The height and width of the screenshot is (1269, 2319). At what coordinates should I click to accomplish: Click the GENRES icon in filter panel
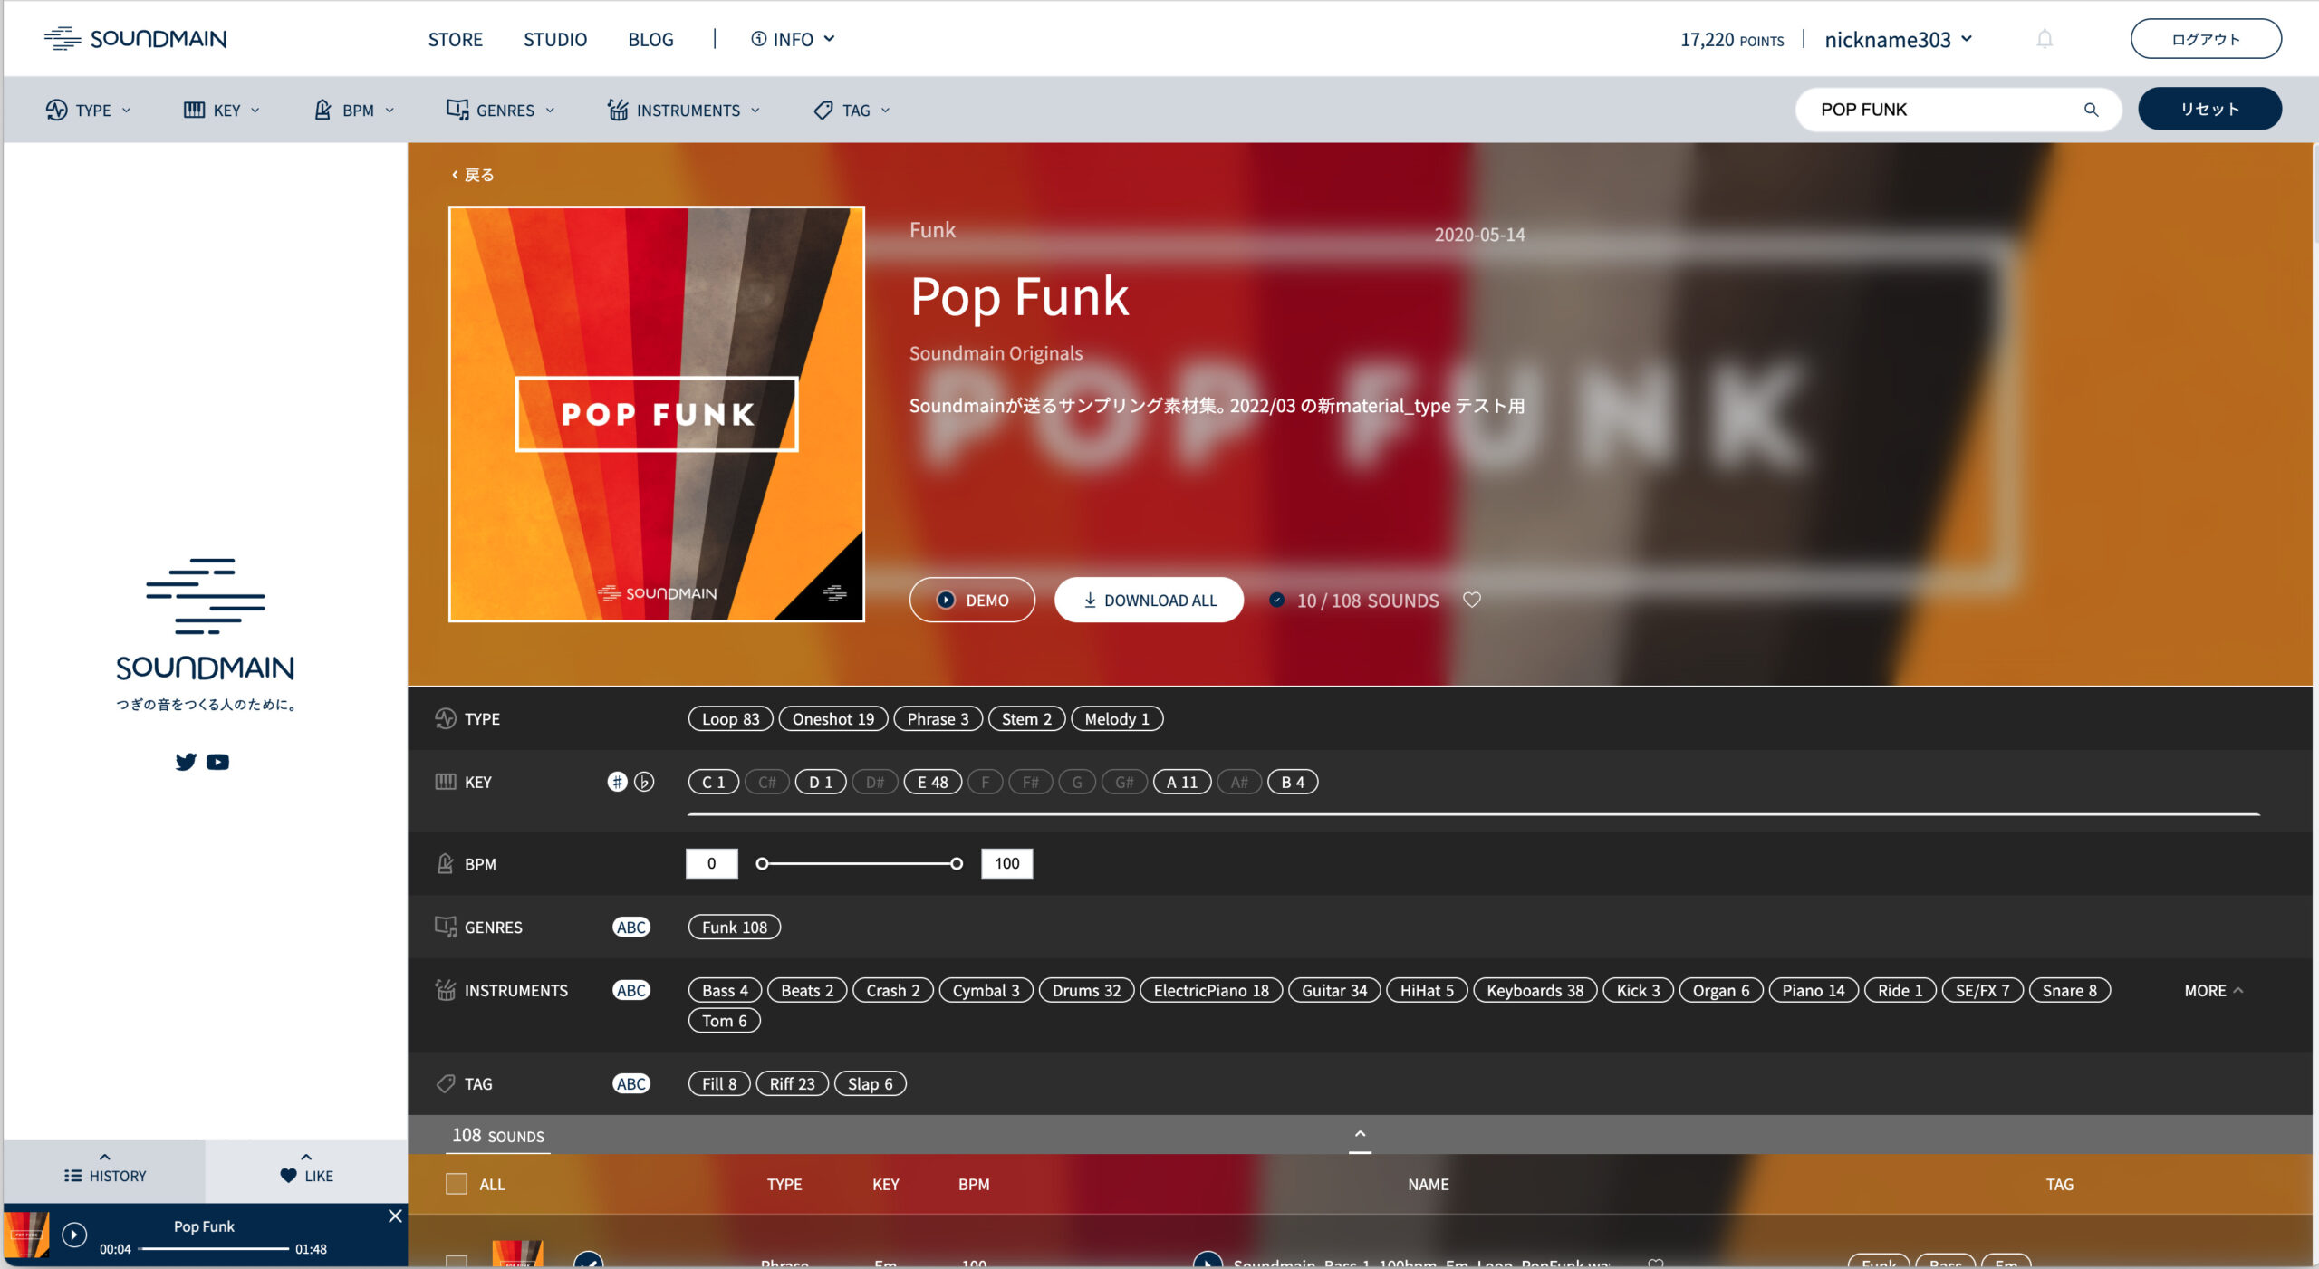pyautogui.click(x=445, y=927)
